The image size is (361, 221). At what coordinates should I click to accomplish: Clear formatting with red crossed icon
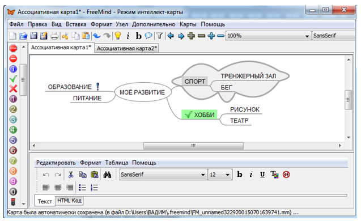pos(286,175)
